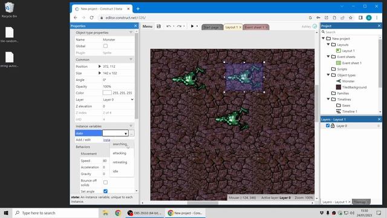
Task: Open the Windows Start menu
Action: (x=6, y=213)
